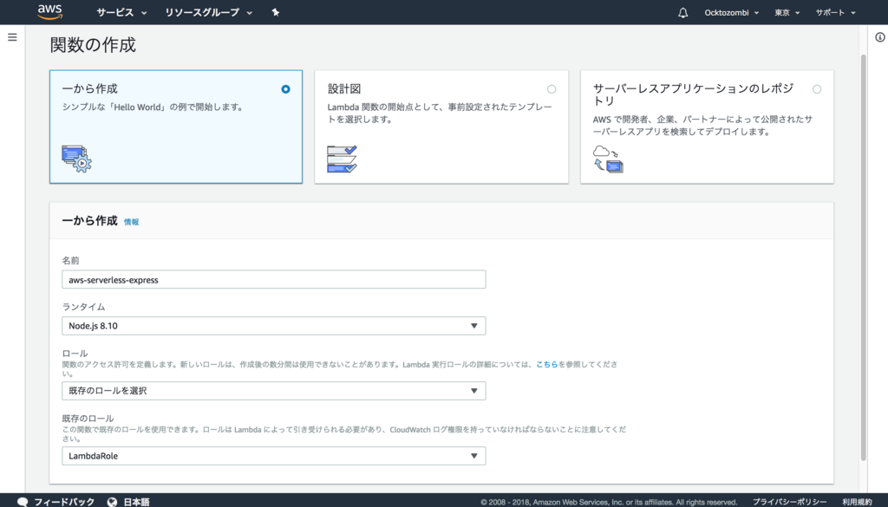This screenshot has height=507, width=888.
Task: Expand the リソースグループ menu
Action: click(x=208, y=12)
